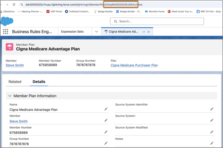Edit the Member Number field pencil icon

click(x=106, y=132)
